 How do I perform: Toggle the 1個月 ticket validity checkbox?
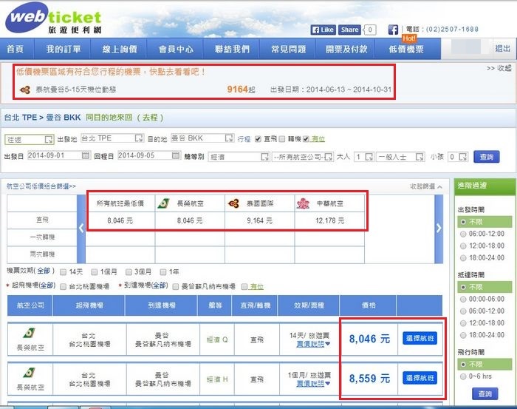coord(95,272)
